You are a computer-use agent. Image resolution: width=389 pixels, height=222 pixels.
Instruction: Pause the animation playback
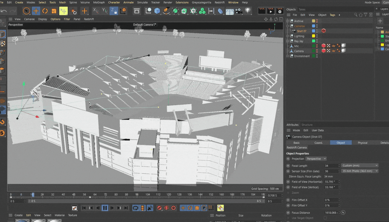point(105,208)
